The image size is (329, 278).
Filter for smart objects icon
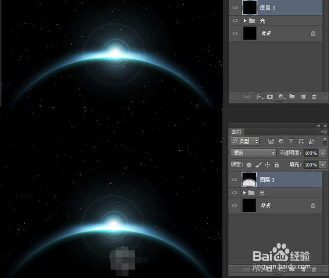click(311, 141)
